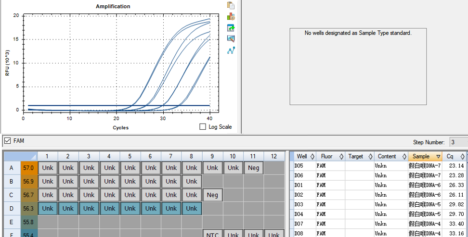The height and width of the screenshot is (237, 468).
Task: Select plate column 12 header
Action: tap(274, 156)
